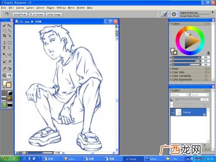Toggle Canvas layer visibility eye
This screenshot has width=216, height=162.
click(x=172, y=112)
